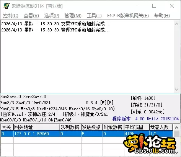Click the gateway index cell 0
The image size is (181, 157).
tap(7, 134)
